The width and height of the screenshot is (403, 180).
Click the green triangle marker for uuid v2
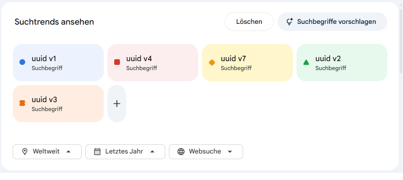306,62
